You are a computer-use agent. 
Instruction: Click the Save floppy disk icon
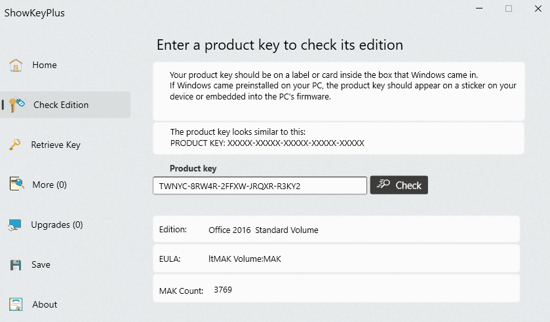[16, 265]
